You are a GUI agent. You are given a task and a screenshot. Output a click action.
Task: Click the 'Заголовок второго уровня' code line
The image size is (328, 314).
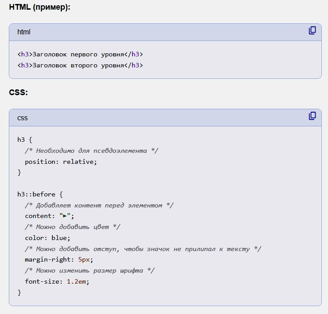pos(80,66)
